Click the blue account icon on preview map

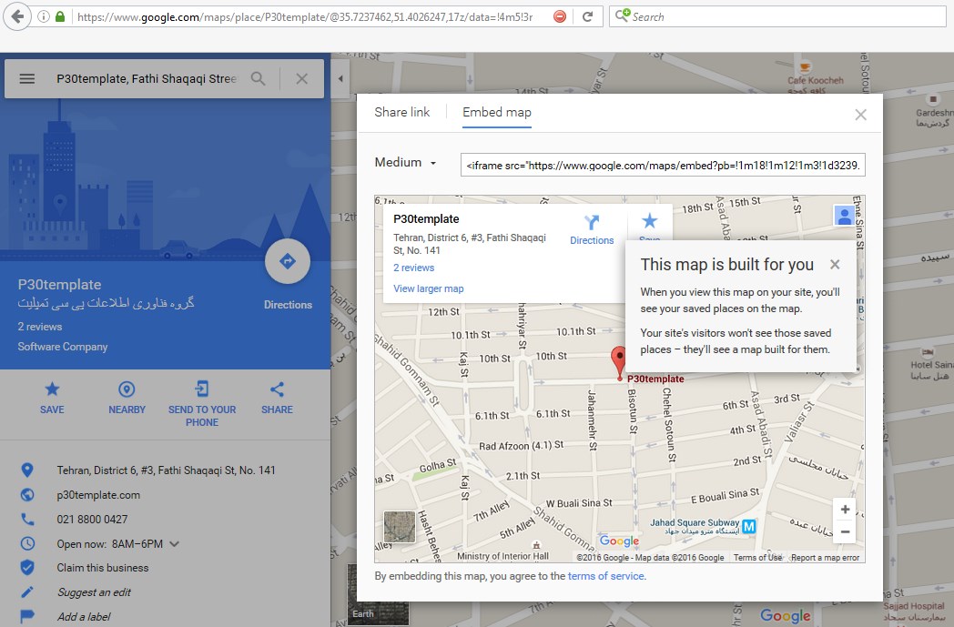coord(844,216)
